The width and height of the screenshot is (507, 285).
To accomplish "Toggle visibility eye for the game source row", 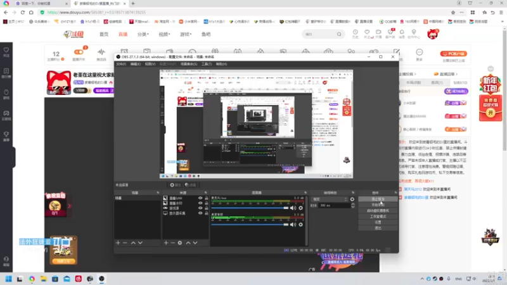I will pos(200,208).
